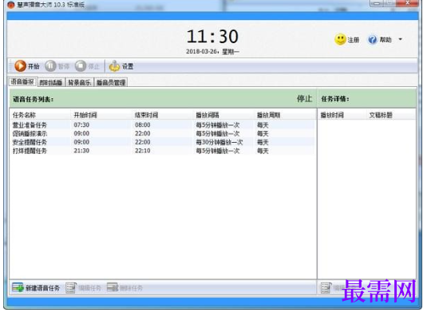
Task: Open 帮助 help via question mark icon
Action: [373, 40]
